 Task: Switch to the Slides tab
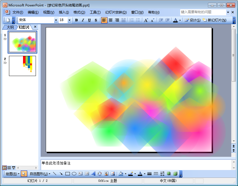tap(24, 27)
